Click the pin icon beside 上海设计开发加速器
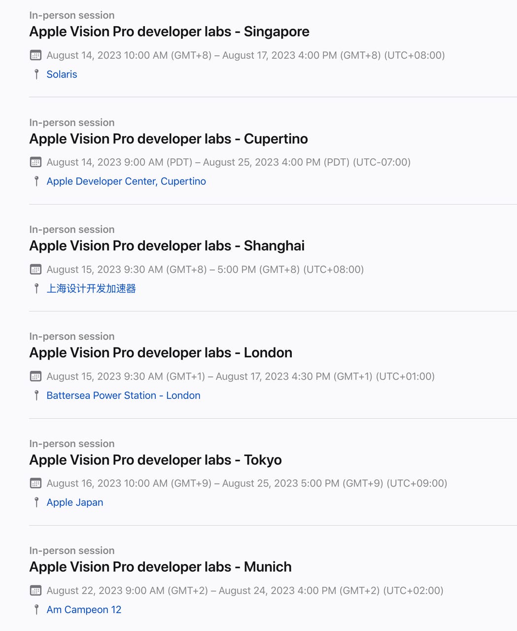 point(36,288)
